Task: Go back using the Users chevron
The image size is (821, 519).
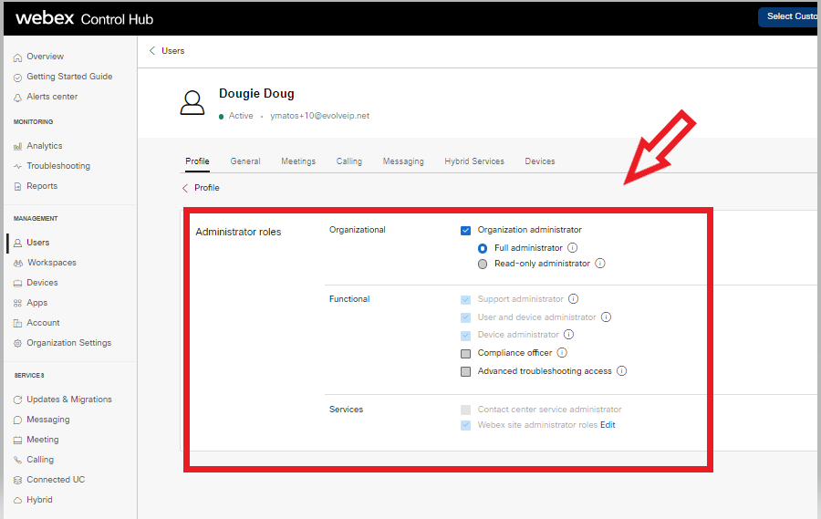Action: [152, 51]
